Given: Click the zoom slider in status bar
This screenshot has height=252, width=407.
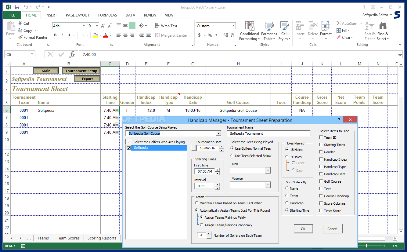Looking at the screenshot, I should 366,246.
